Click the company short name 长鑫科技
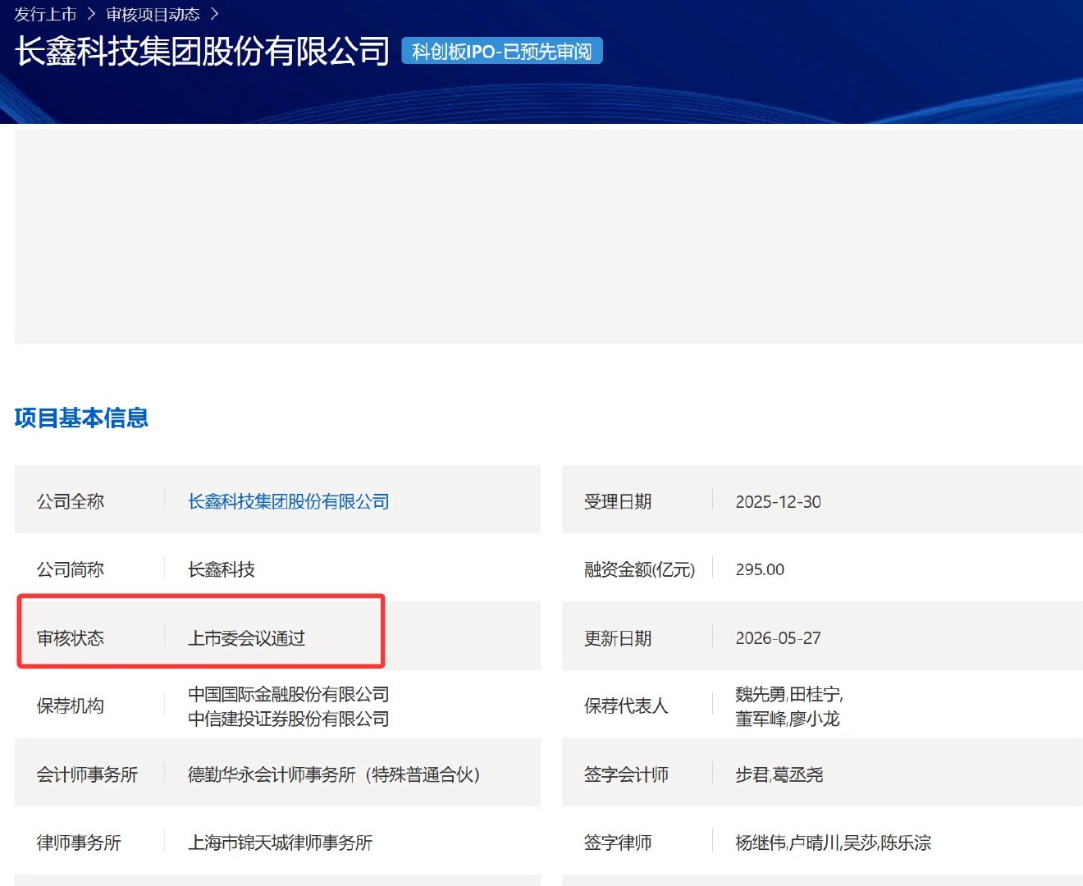1083x886 pixels. pos(222,569)
